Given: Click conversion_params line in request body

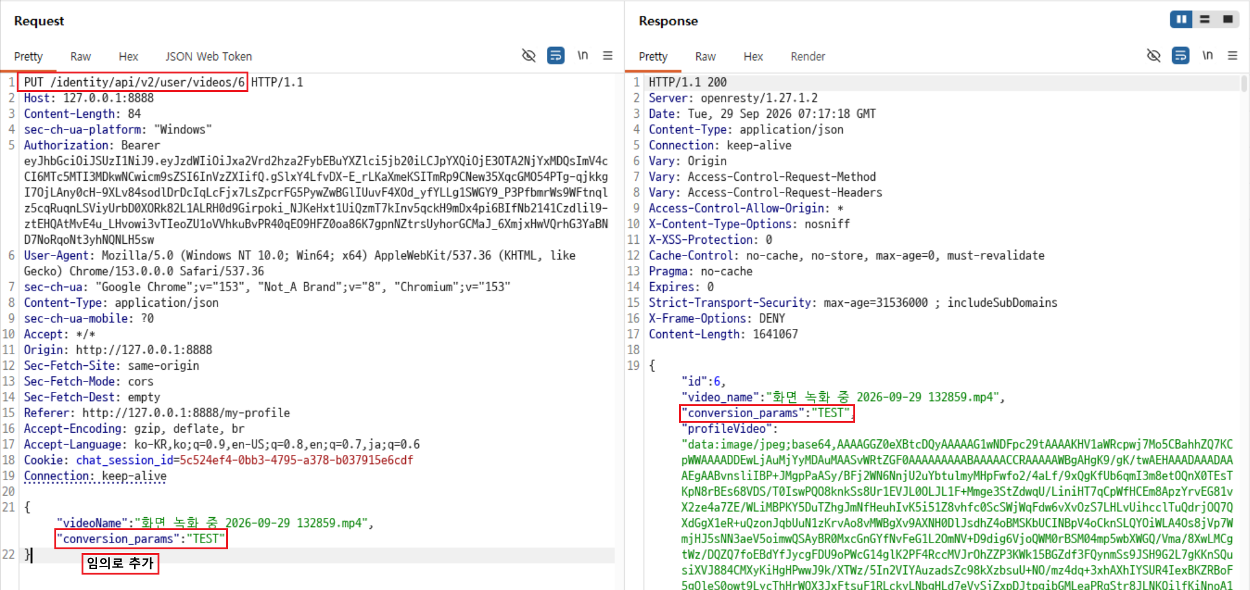Looking at the screenshot, I should click(x=141, y=539).
